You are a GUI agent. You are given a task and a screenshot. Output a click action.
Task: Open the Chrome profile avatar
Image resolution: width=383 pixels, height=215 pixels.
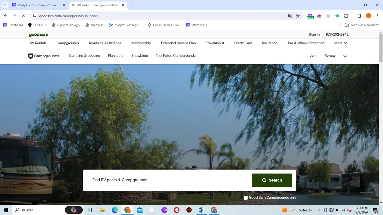point(368,16)
